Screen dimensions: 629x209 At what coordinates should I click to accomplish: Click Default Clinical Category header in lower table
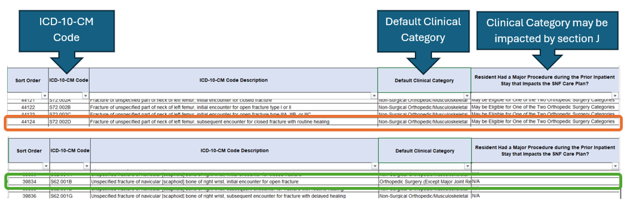[425, 151]
